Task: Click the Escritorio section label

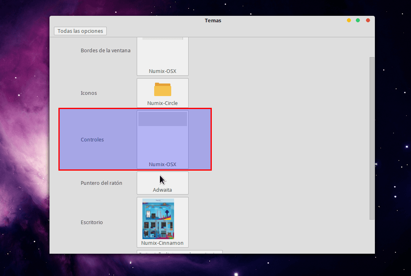Action: click(x=92, y=222)
